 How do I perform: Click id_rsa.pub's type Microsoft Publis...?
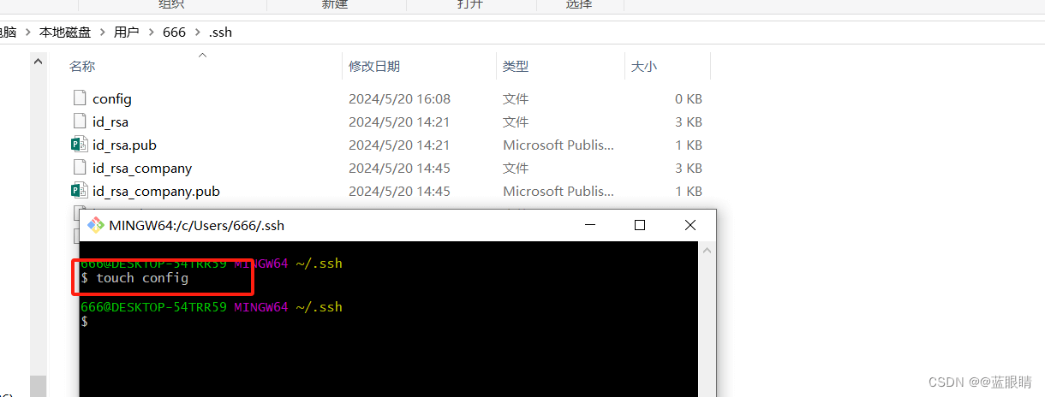tap(558, 145)
